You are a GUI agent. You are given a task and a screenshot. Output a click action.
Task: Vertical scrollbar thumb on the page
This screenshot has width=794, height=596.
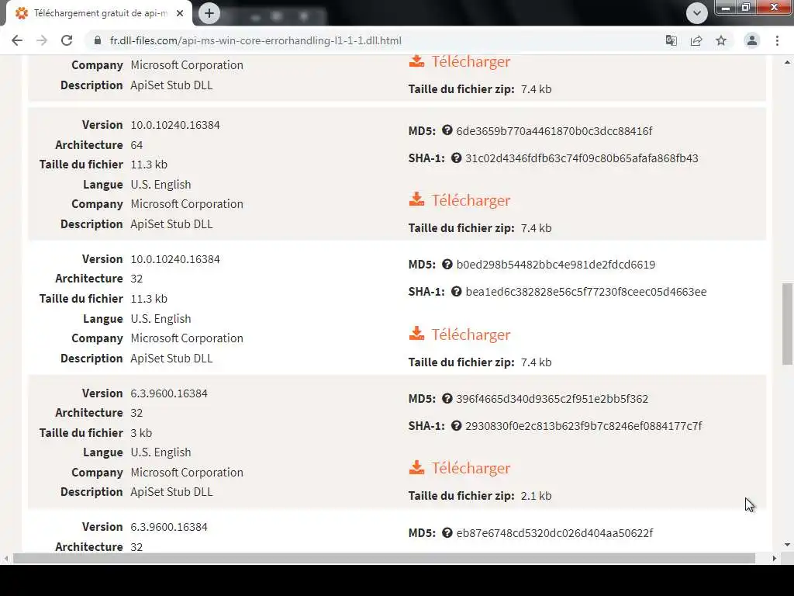tap(787, 324)
